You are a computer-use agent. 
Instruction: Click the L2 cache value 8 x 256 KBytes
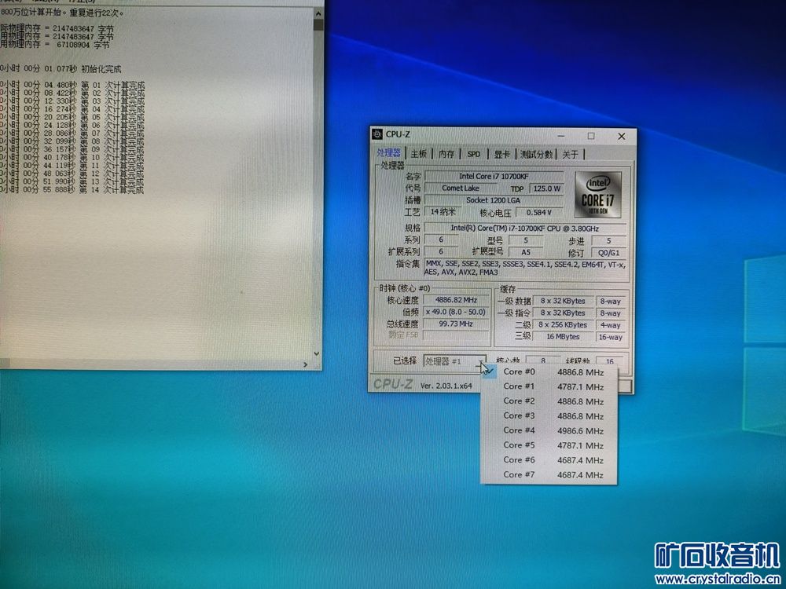pos(563,324)
